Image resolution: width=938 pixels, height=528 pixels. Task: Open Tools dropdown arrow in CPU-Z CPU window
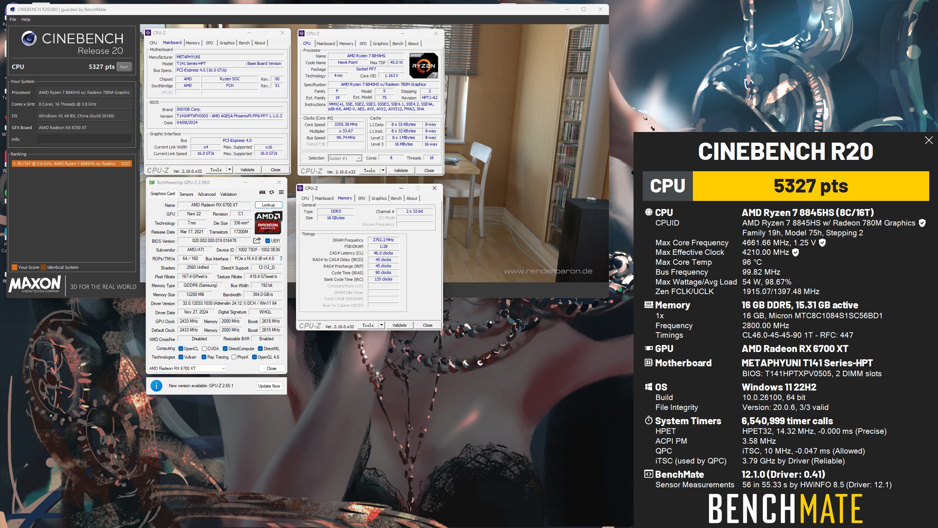click(x=383, y=170)
